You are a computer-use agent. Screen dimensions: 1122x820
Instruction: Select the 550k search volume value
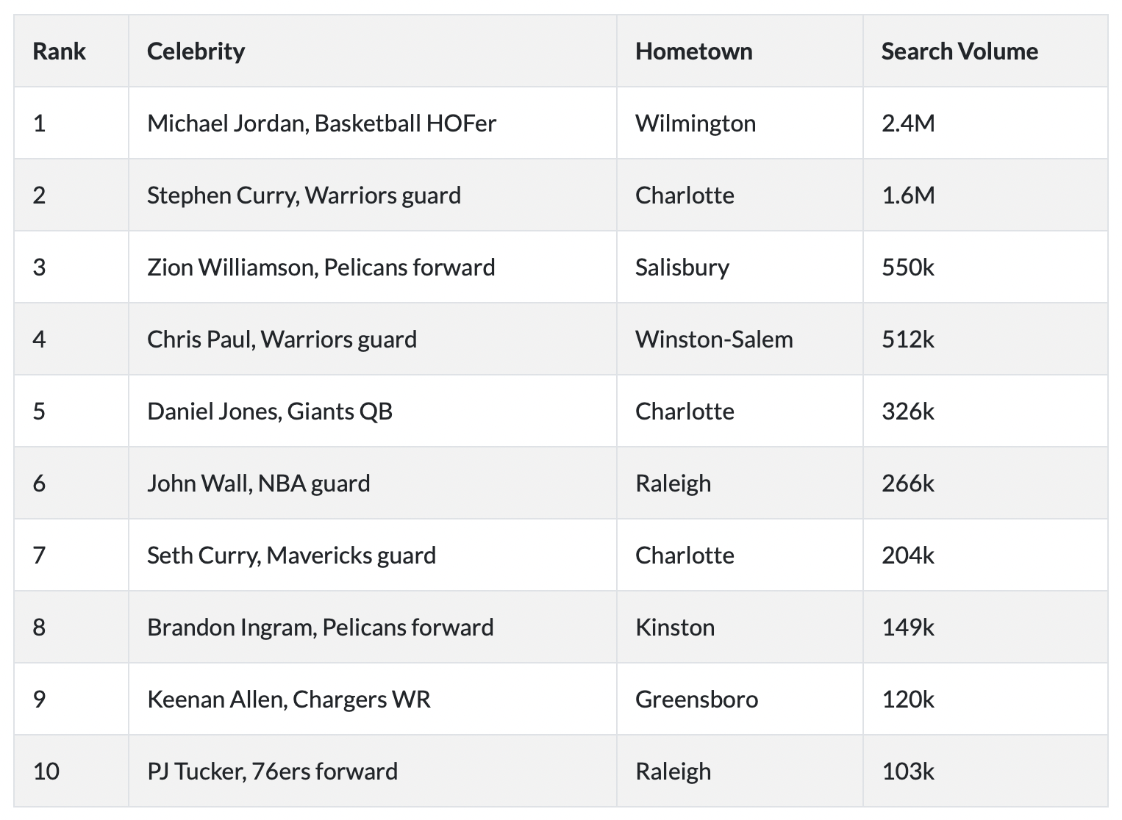point(908,267)
